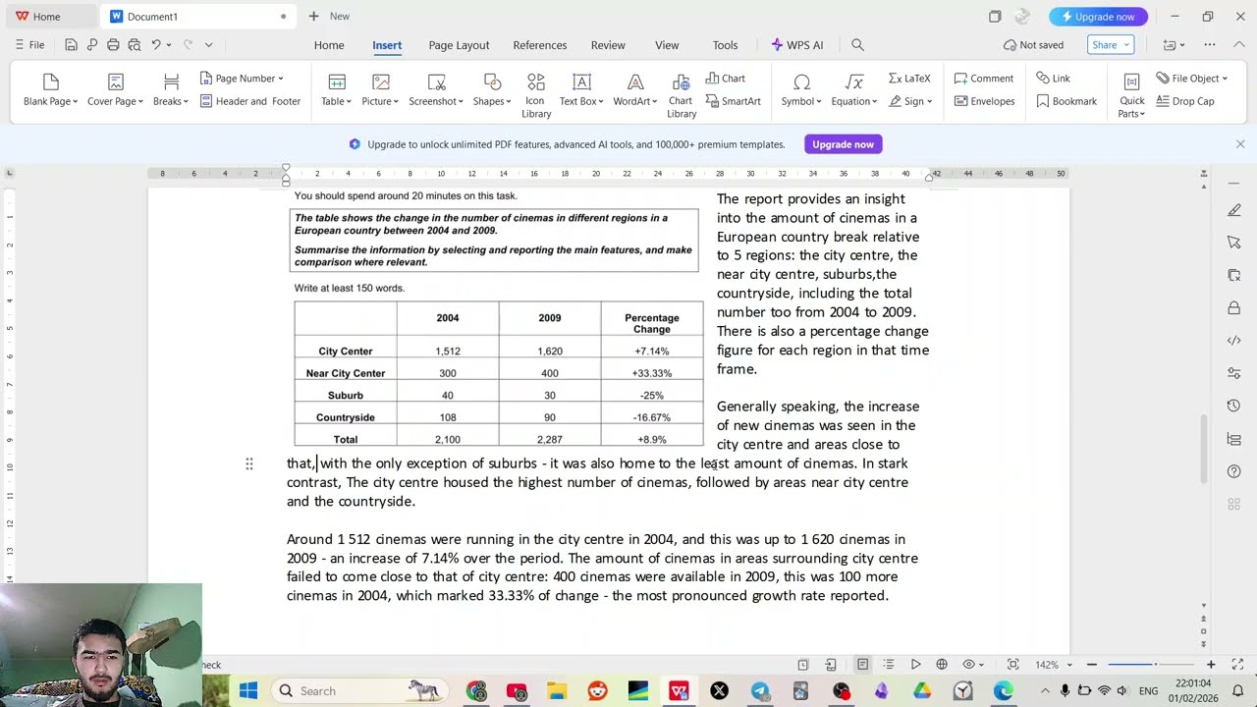Apply a Drop Cap
The height and width of the screenshot is (707, 1257).
1185,101
